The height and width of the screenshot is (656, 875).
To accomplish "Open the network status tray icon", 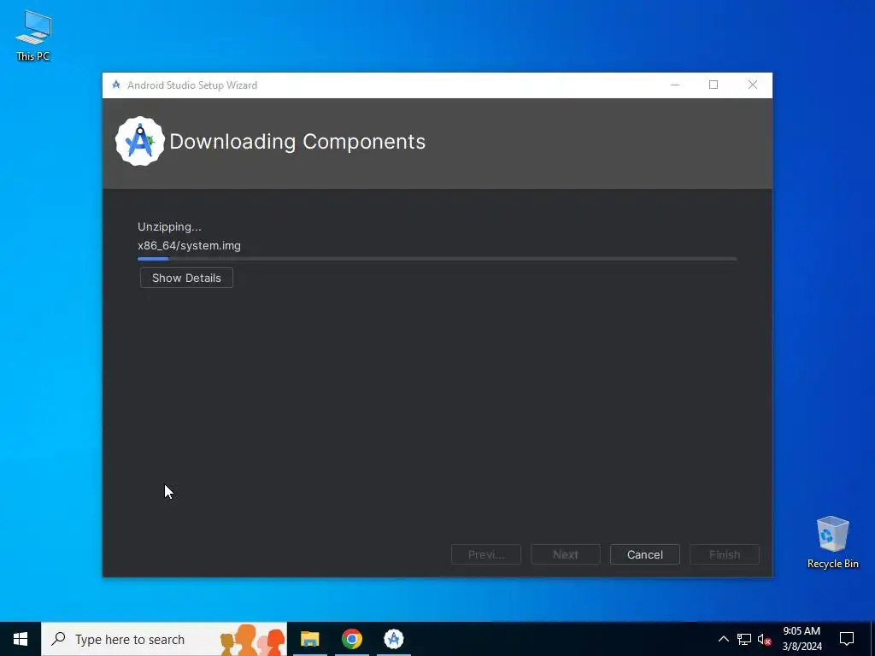I will (x=744, y=639).
